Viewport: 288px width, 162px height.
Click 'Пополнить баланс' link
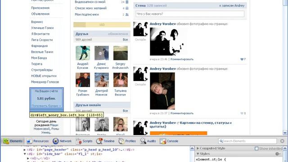[x=46, y=106]
